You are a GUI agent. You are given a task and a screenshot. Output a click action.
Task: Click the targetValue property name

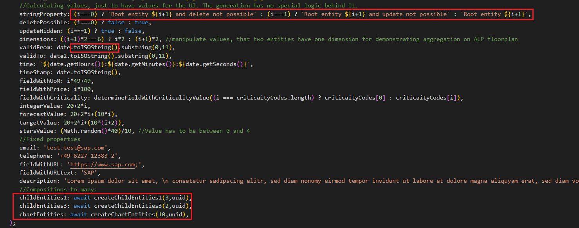(38, 123)
